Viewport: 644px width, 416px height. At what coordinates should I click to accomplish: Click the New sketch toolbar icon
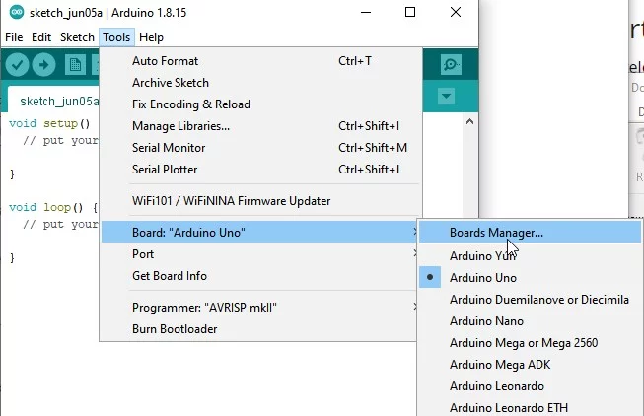click(75, 65)
